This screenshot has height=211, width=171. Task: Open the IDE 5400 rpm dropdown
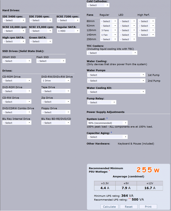click(14, 20)
